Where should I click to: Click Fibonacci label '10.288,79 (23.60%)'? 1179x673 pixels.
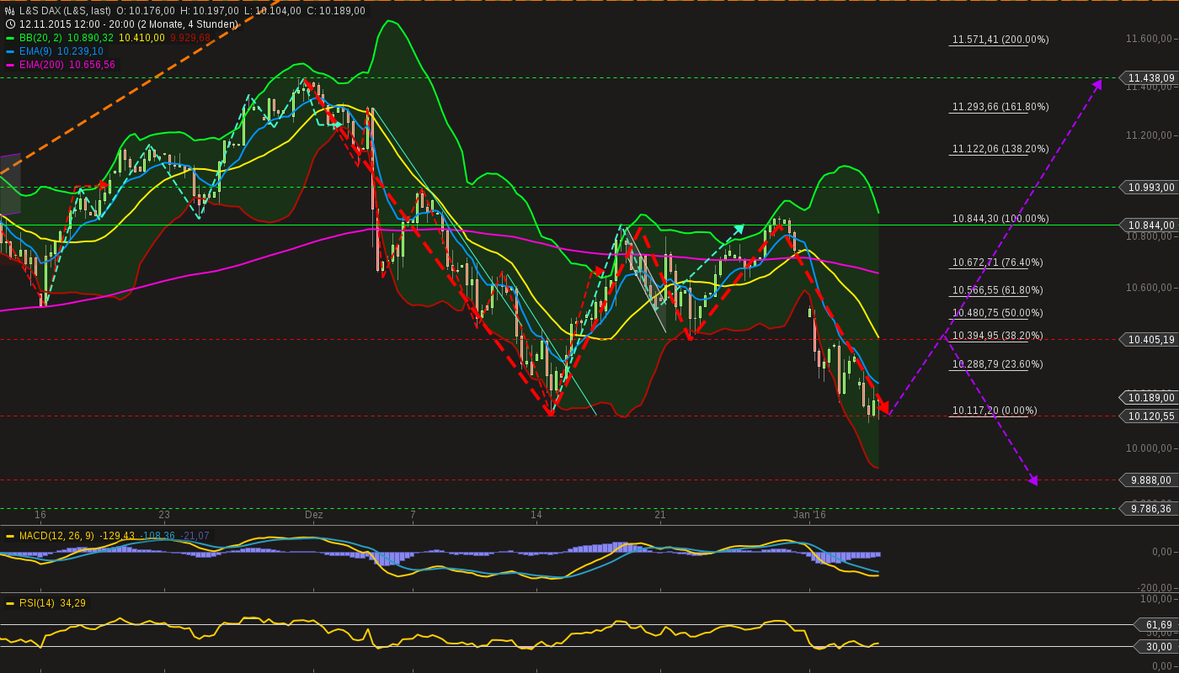(998, 364)
